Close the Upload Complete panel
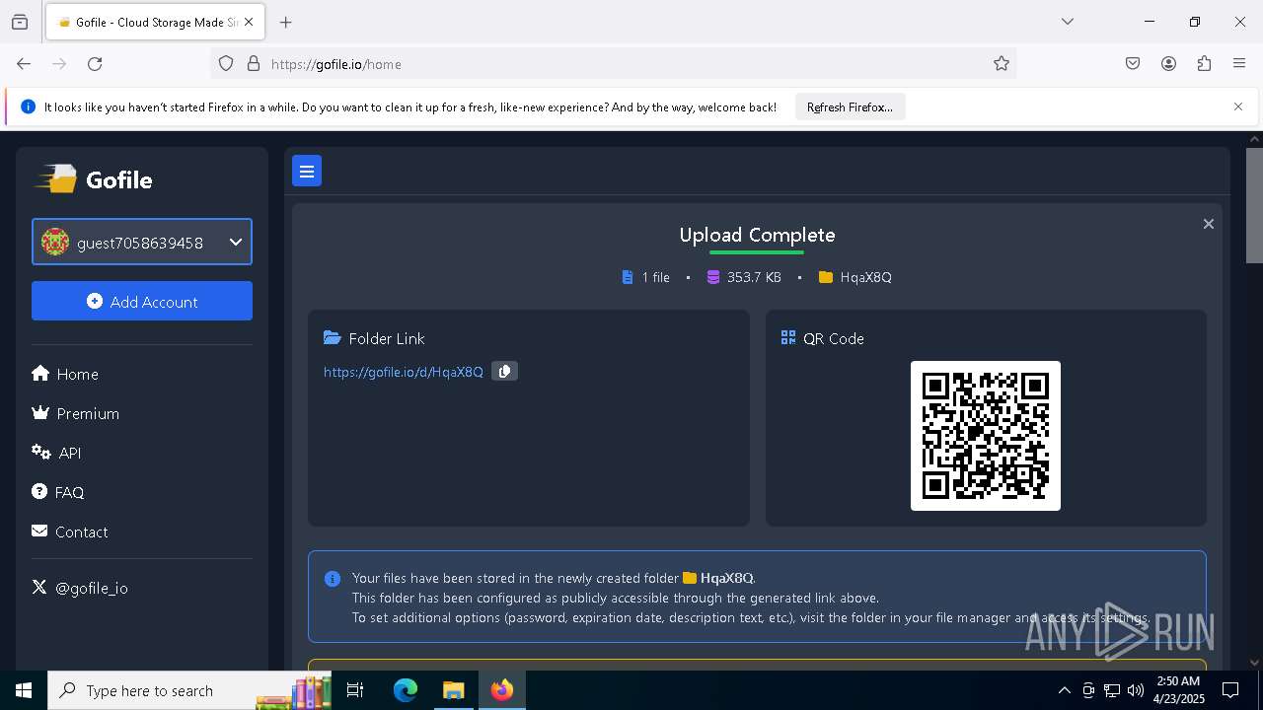Image resolution: width=1263 pixels, height=710 pixels. click(1208, 224)
